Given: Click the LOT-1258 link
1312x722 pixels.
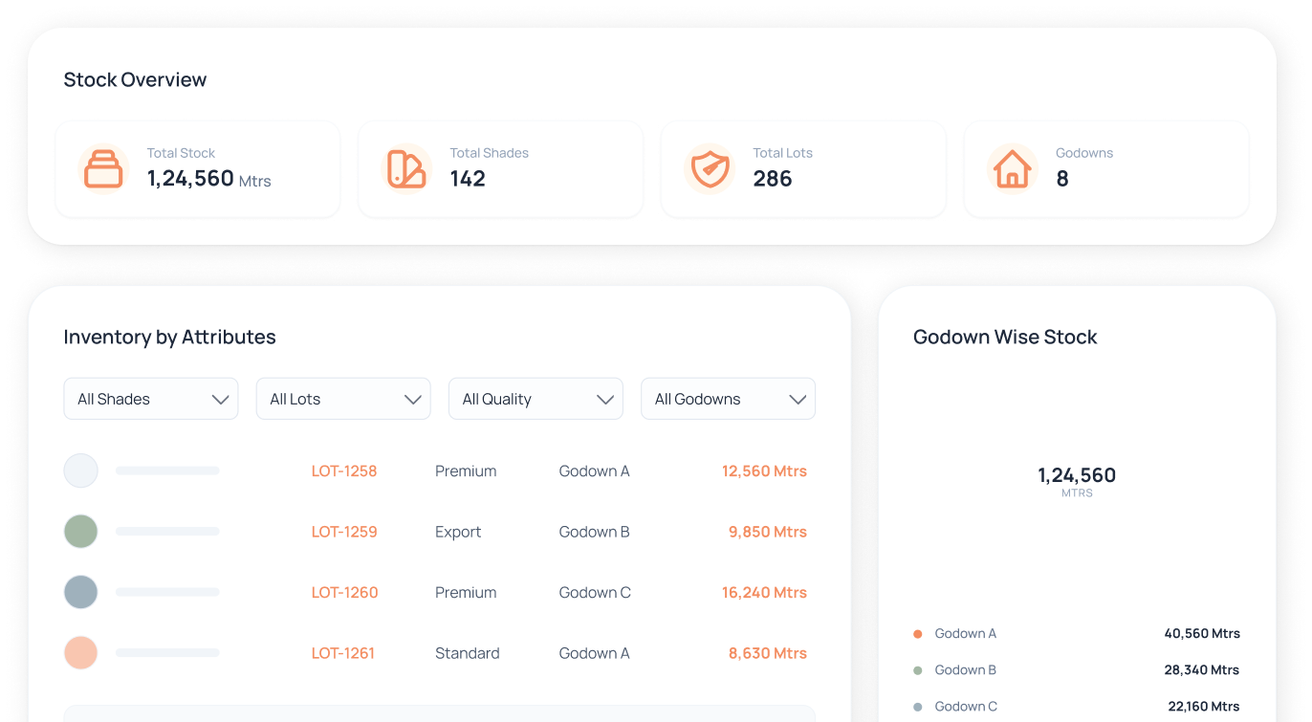Looking at the screenshot, I should tap(344, 471).
